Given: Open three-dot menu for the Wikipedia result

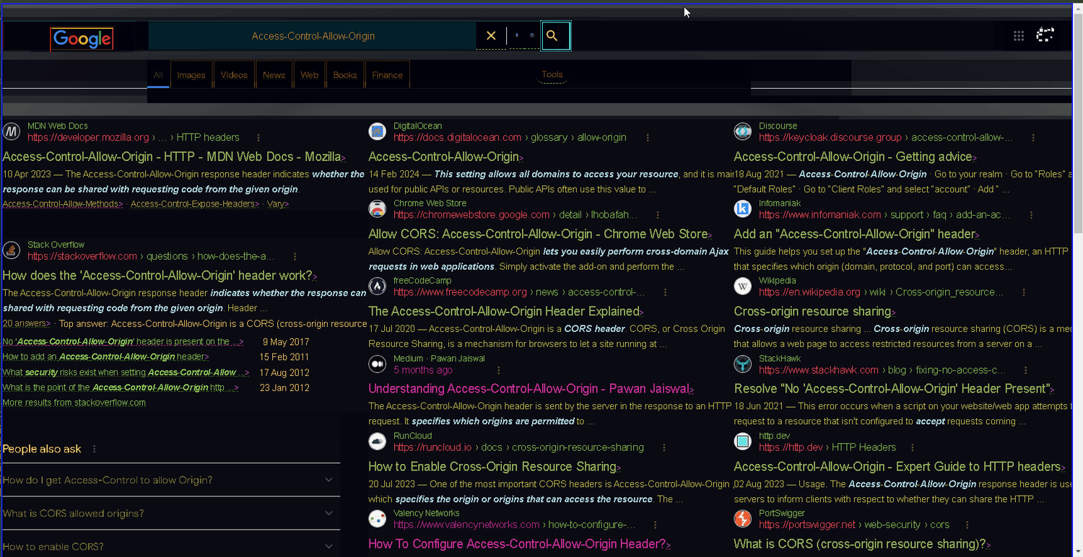Looking at the screenshot, I should tap(1024, 292).
